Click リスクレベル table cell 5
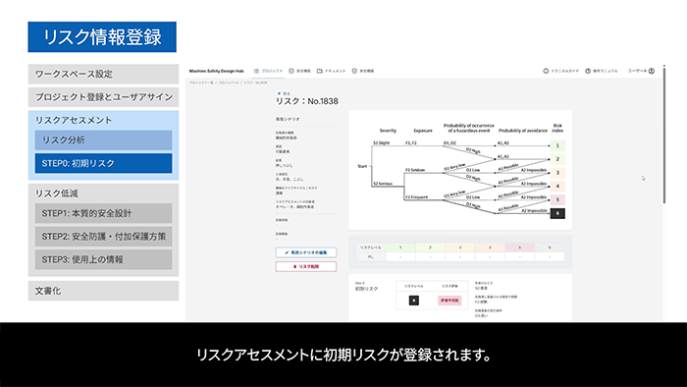 (520, 248)
